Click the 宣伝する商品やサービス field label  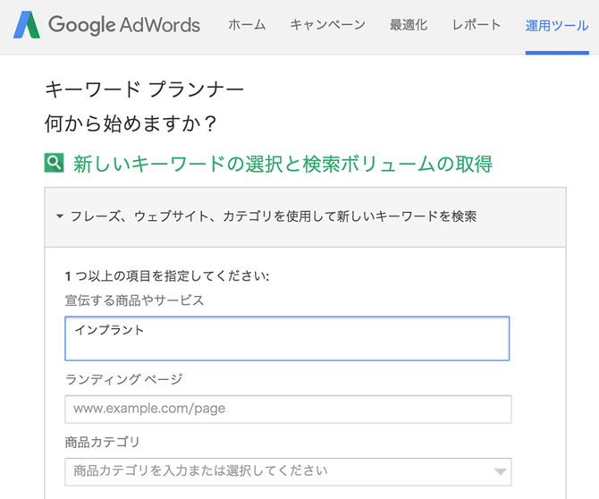[135, 300]
